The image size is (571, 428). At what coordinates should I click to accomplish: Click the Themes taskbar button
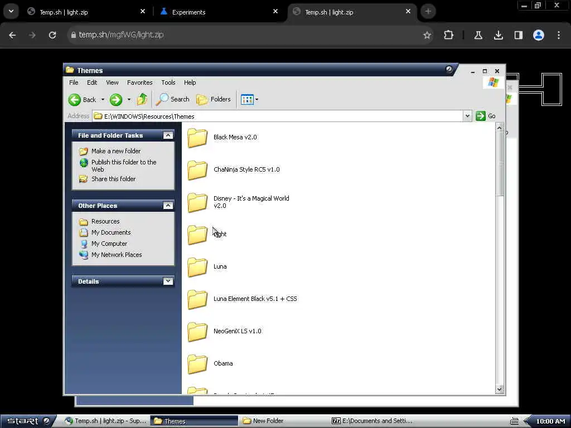point(194,421)
